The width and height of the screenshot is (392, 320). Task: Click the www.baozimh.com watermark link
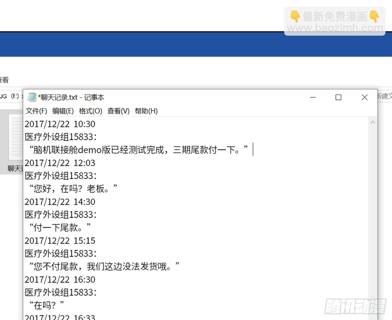(x=335, y=28)
